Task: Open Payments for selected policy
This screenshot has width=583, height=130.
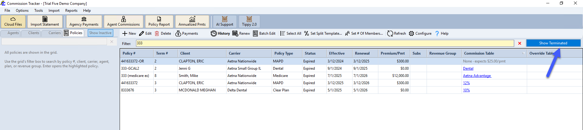Action: click(x=187, y=33)
